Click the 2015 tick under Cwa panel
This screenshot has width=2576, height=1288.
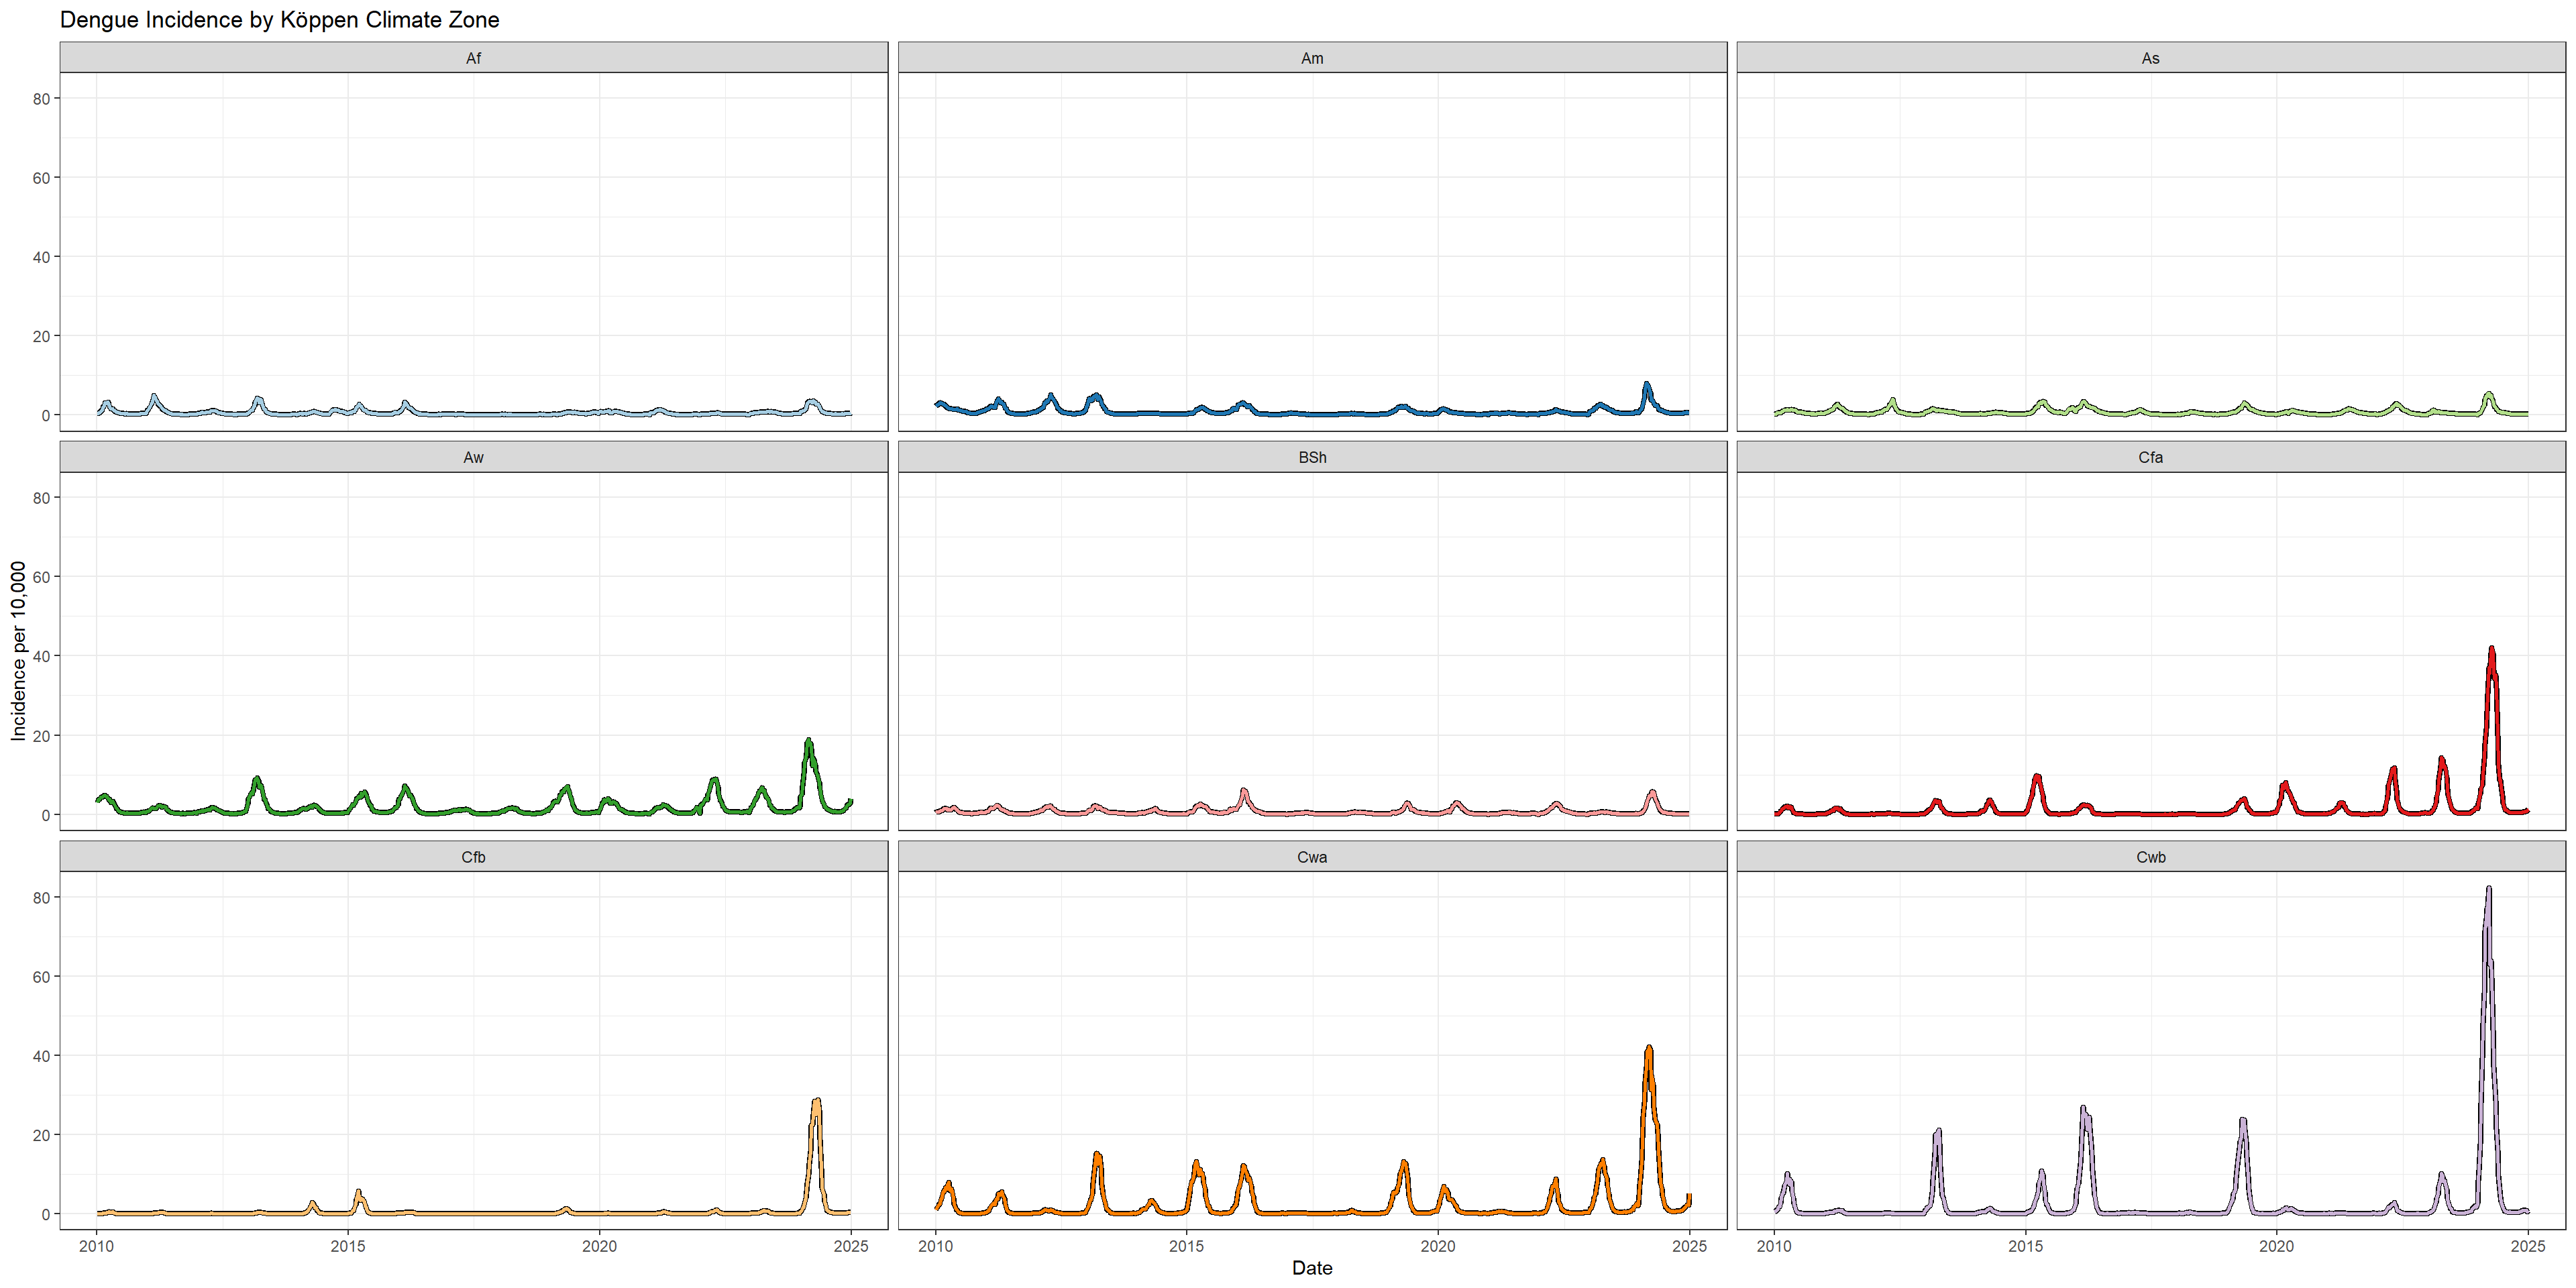[1187, 1246]
